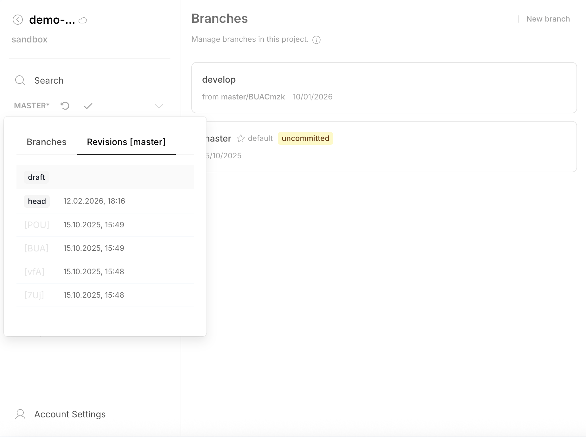Click the cloud sync icon beside the project title
Viewport: 586px width, 437px height.
[x=83, y=20]
